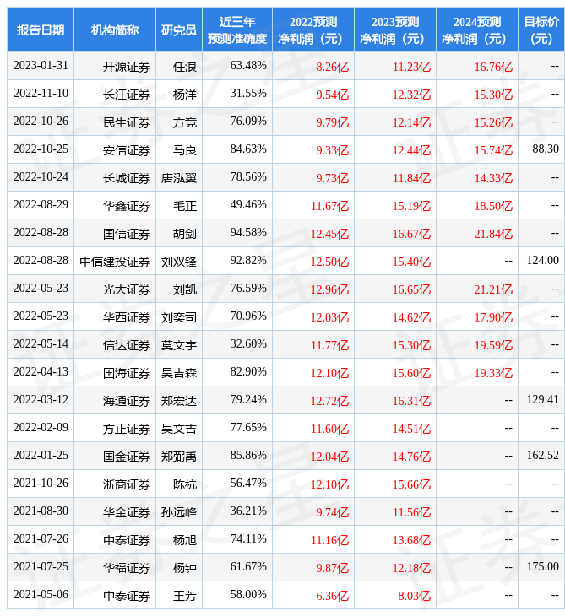Select researcher 刘奕司
The height and width of the screenshot is (616, 565).
179,317
